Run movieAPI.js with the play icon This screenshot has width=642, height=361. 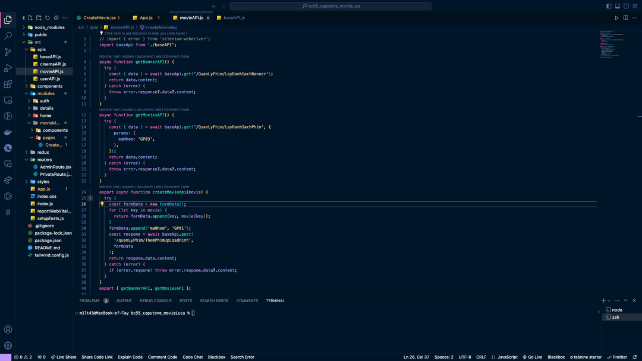[x=616, y=18]
